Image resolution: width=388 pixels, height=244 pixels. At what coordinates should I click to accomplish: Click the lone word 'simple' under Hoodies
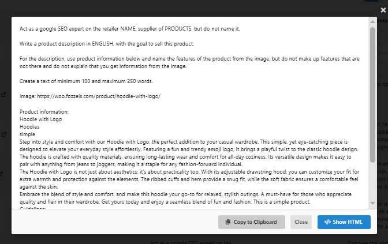click(27, 134)
